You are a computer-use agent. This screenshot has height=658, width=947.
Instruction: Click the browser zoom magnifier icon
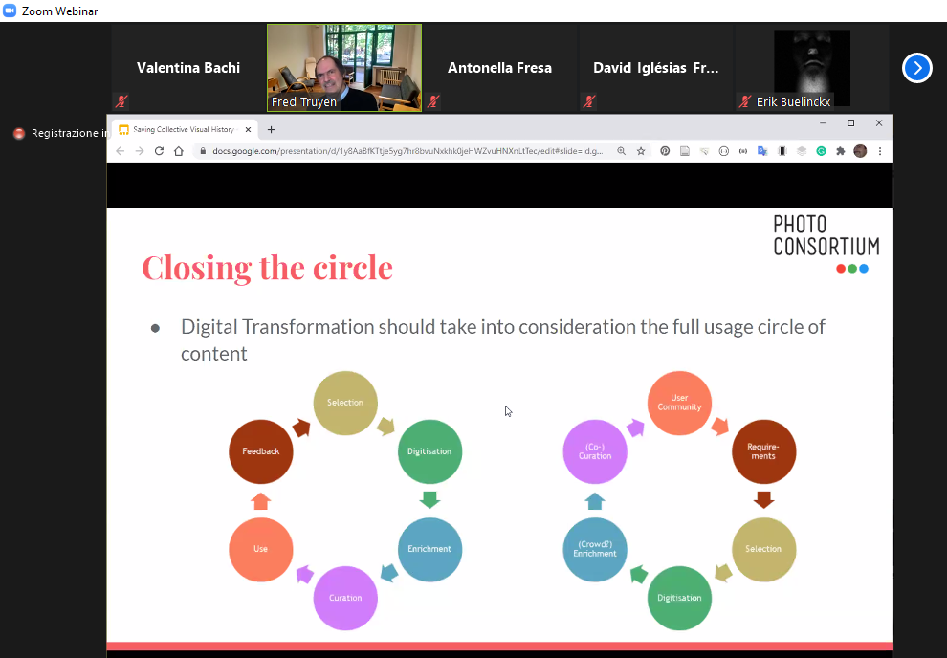(x=622, y=151)
